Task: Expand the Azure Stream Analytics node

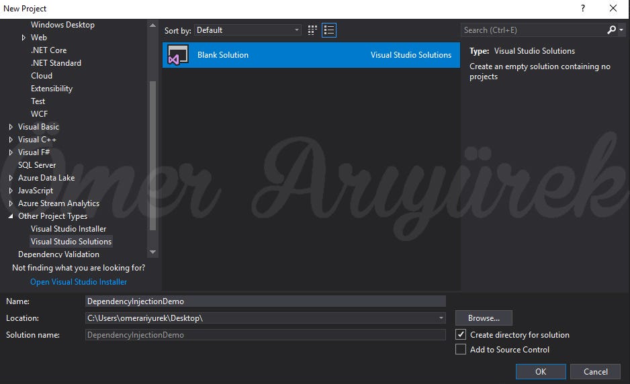Action: coord(11,203)
